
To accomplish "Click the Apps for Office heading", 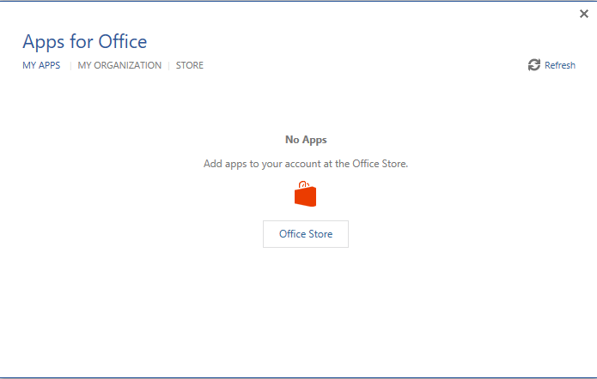I will pos(84,41).
